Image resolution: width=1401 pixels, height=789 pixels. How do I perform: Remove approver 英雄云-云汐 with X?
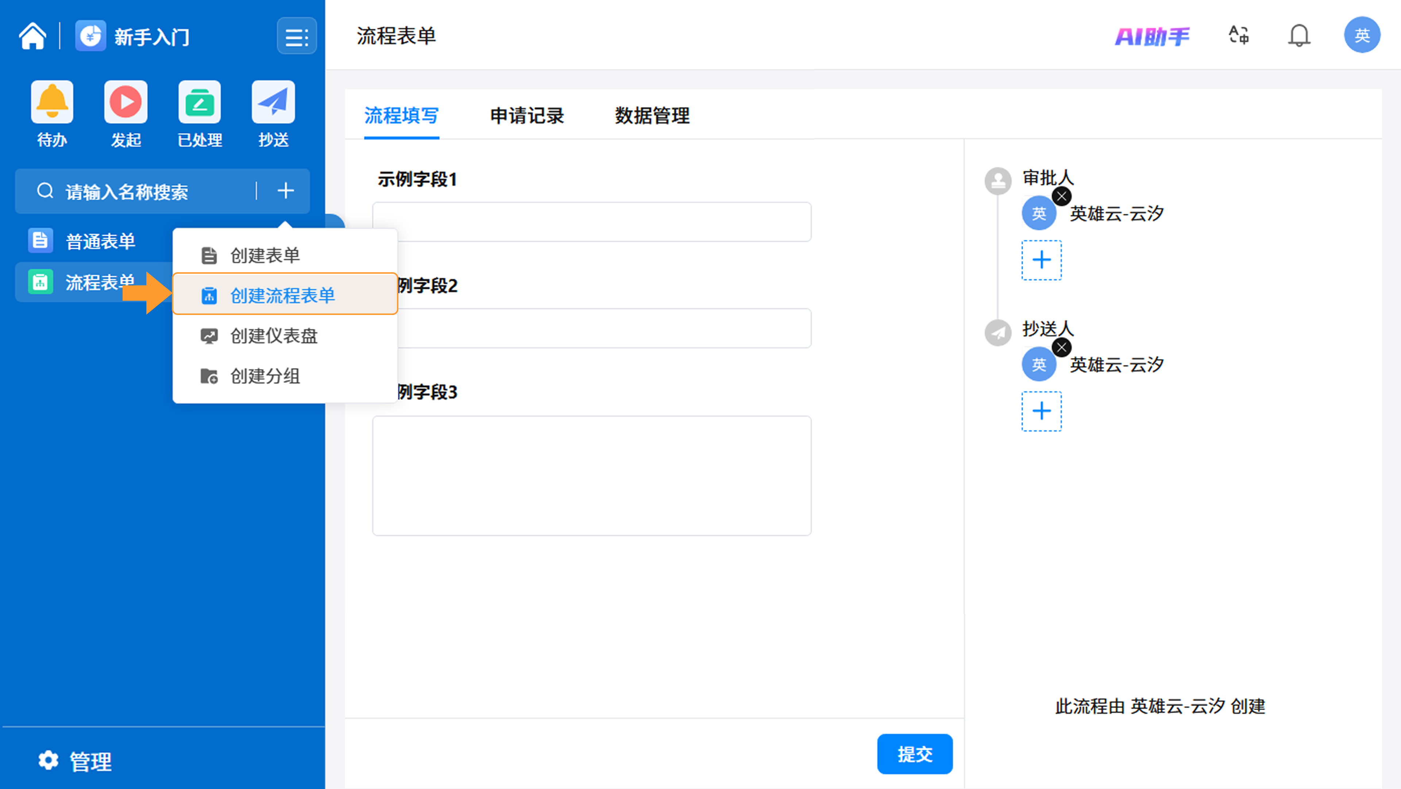click(x=1061, y=196)
